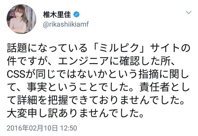
Task: Click the last line 大変申し訳ありませんでした
Action: click(x=75, y=113)
